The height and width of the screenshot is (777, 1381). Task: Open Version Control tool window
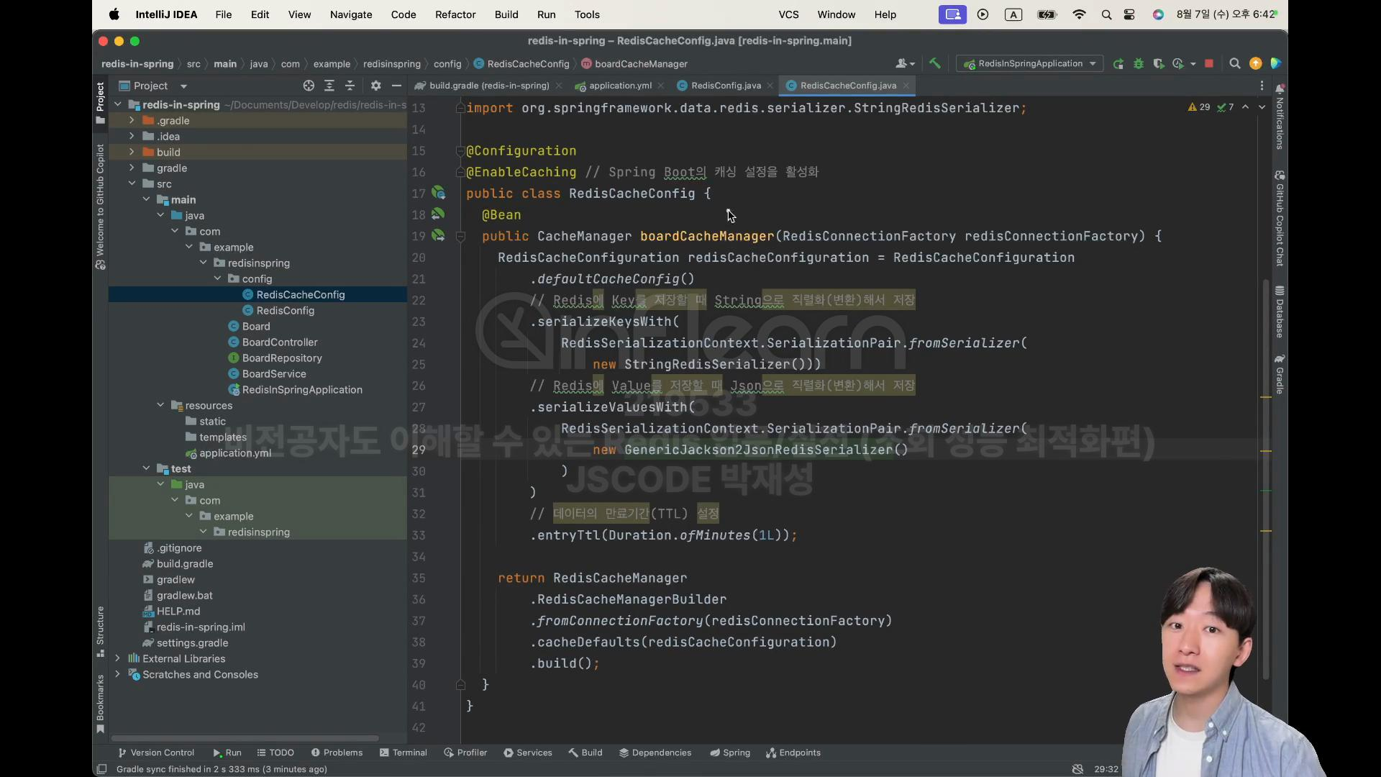pyautogui.click(x=156, y=753)
